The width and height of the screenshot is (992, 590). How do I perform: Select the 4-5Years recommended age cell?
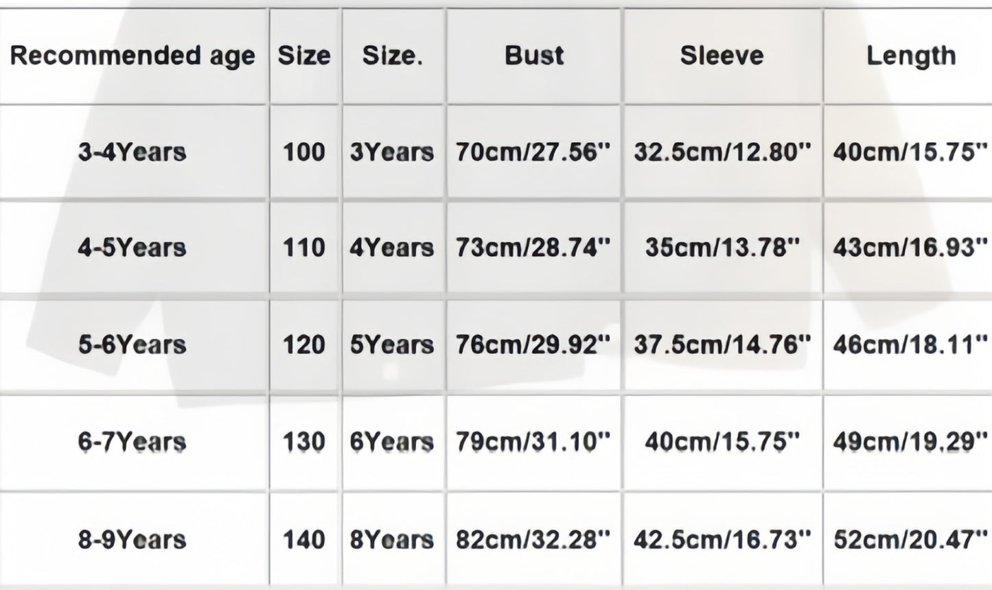click(132, 248)
